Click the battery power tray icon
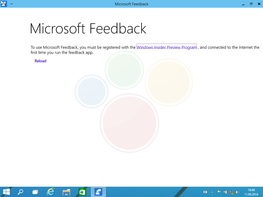 pyautogui.click(x=225, y=192)
